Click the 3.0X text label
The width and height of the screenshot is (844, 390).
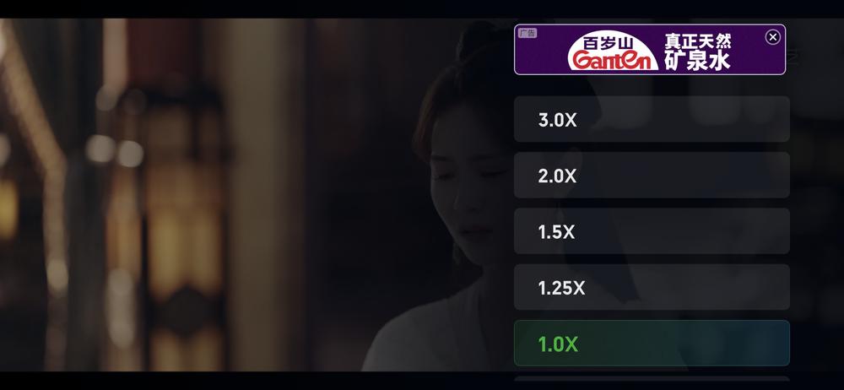pos(557,120)
